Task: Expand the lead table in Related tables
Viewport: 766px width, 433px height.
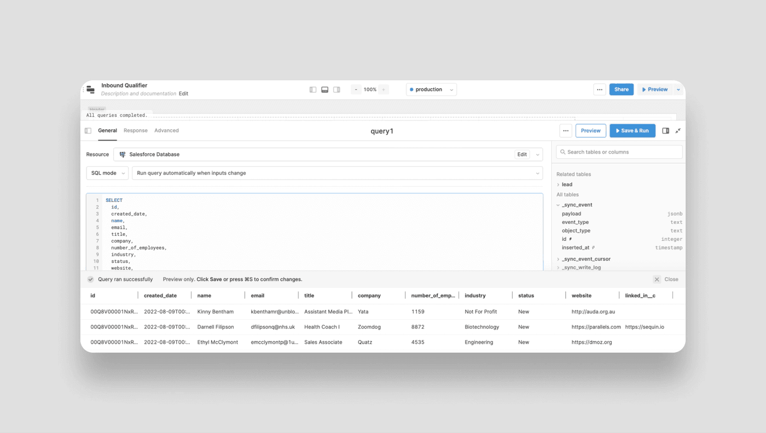Action: 566,184
